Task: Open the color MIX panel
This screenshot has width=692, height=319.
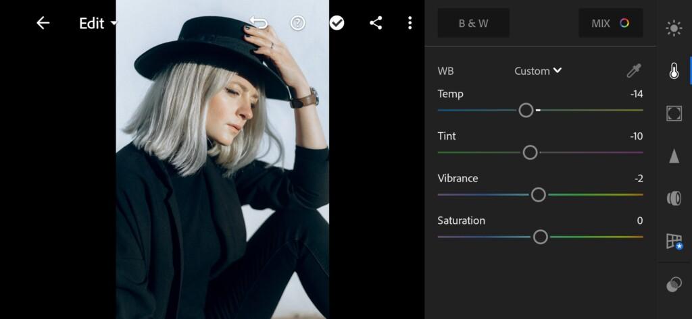Action: click(610, 23)
